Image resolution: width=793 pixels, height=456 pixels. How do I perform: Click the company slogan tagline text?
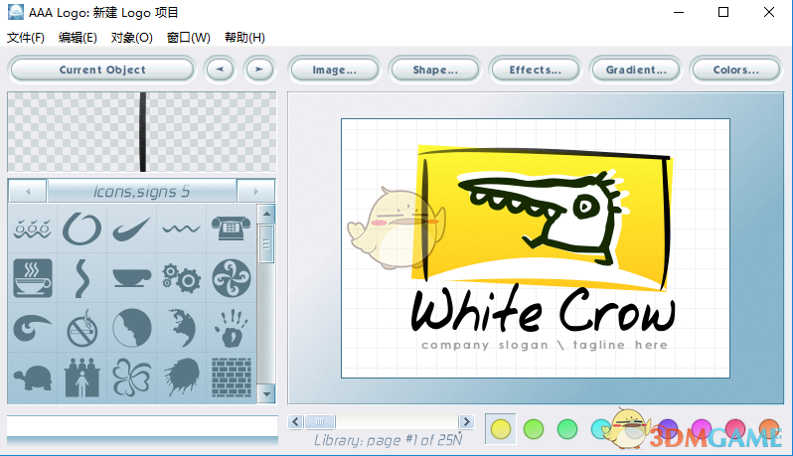click(545, 345)
